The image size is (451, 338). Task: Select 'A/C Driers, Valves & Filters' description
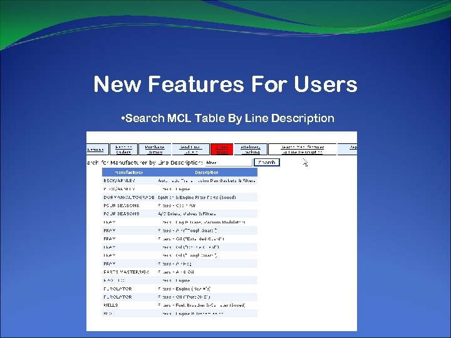(x=187, y=214)
